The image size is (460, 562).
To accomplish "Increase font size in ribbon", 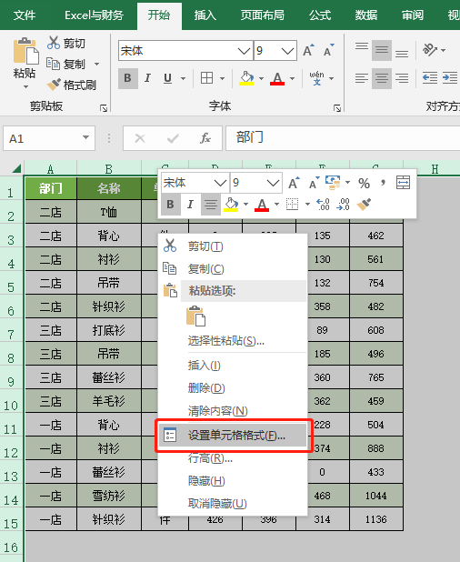I will tap(308, 51).
